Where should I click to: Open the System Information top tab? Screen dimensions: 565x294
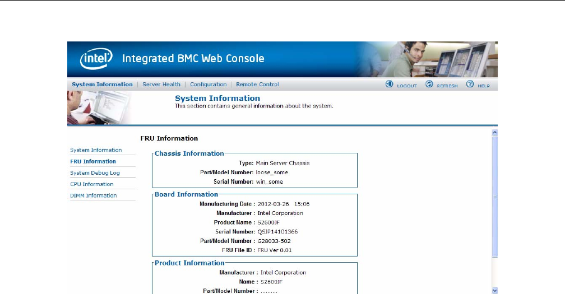[x=102, y=84]
